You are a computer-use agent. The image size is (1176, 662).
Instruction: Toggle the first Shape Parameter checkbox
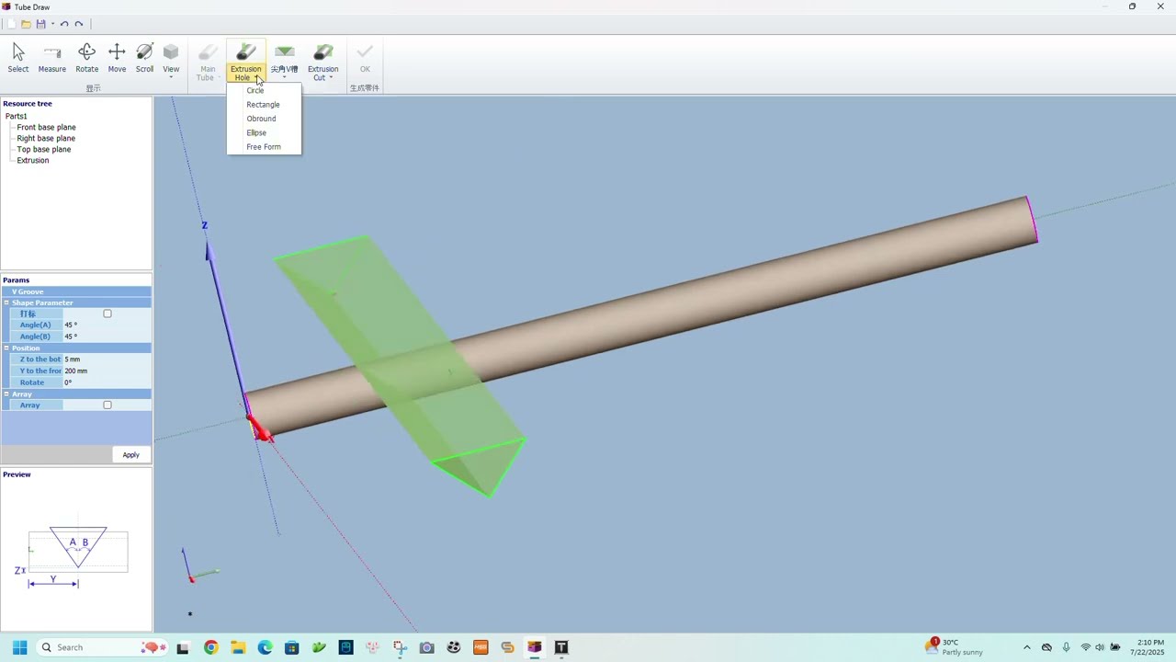tap(107, 314)
